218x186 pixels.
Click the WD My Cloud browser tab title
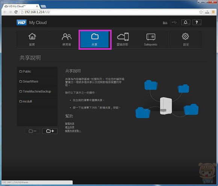17,6
